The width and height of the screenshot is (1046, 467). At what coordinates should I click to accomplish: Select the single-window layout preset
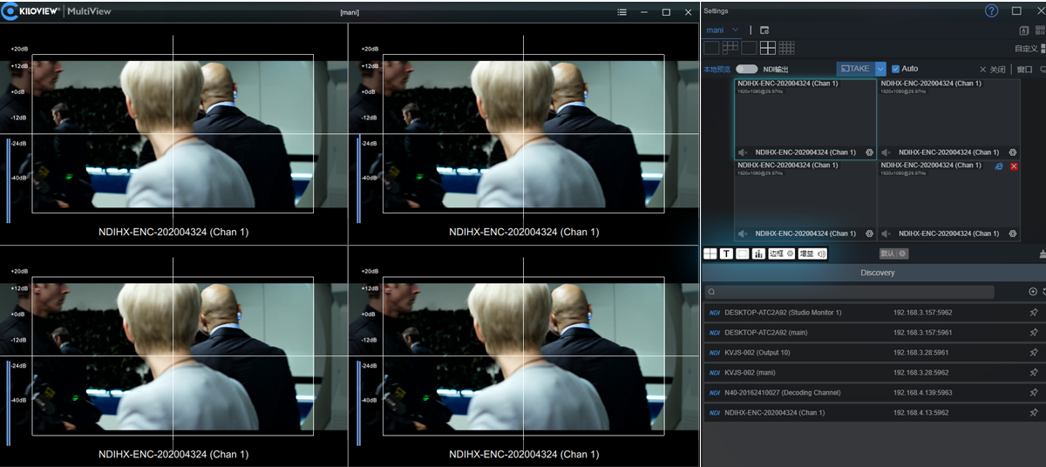click(711, 48)
